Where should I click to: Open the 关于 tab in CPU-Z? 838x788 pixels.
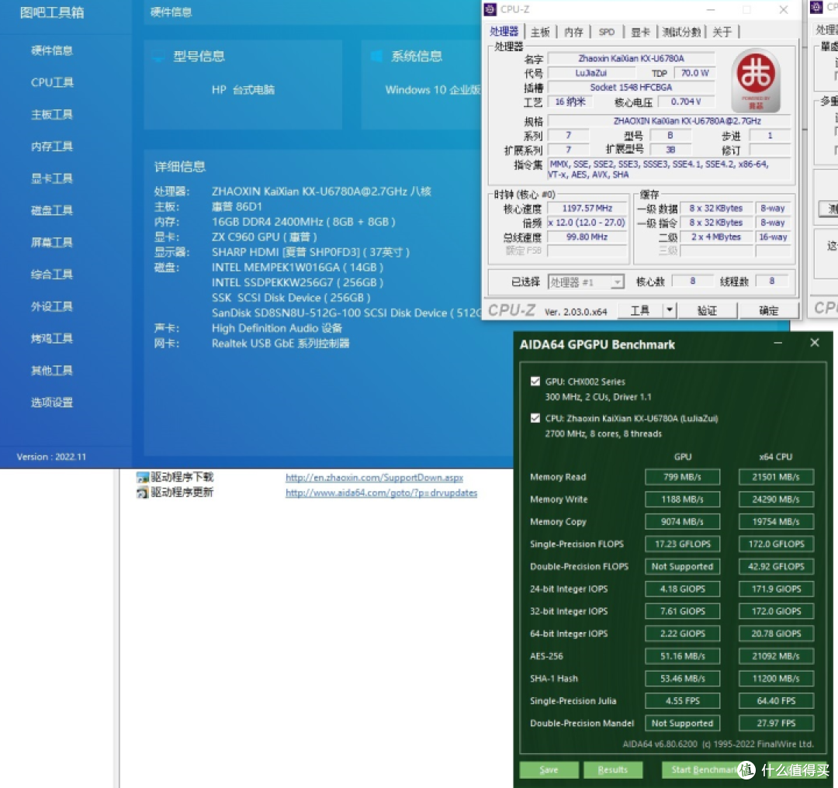[722, 32]
